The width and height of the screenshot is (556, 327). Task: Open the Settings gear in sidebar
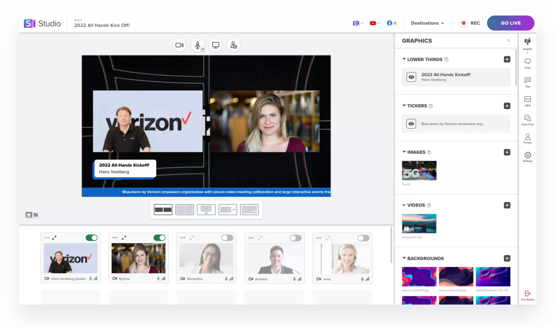(527, 157)
